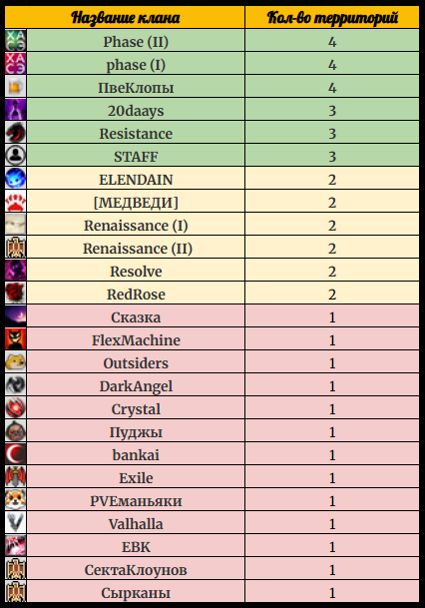Select the Valhalla clan row name
425x608 pixels.
tap(136, 524)
